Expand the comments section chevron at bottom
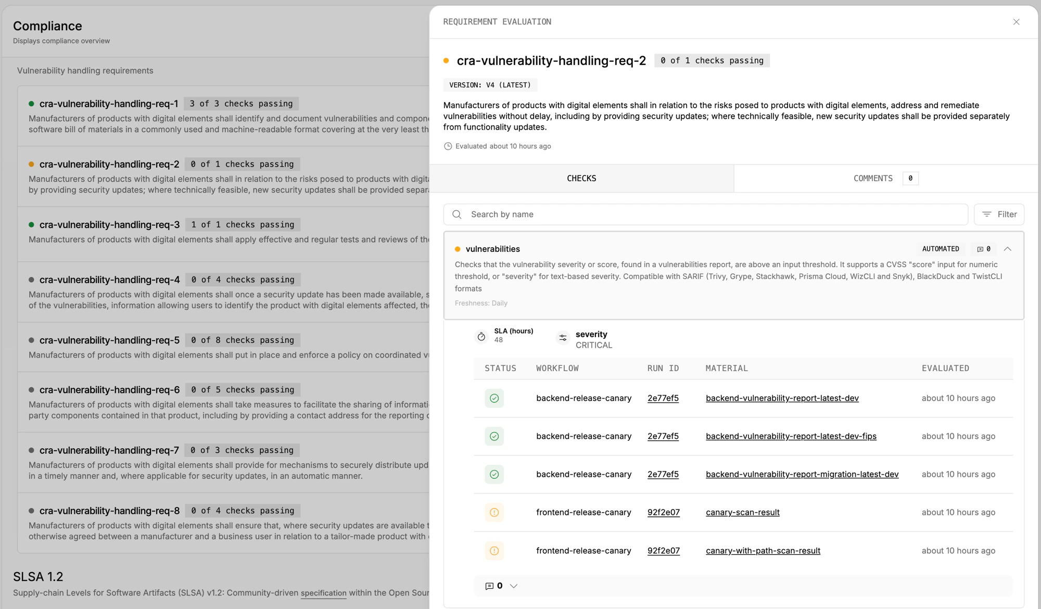The width and height of the screenshot is (1041, 609). 514,586
